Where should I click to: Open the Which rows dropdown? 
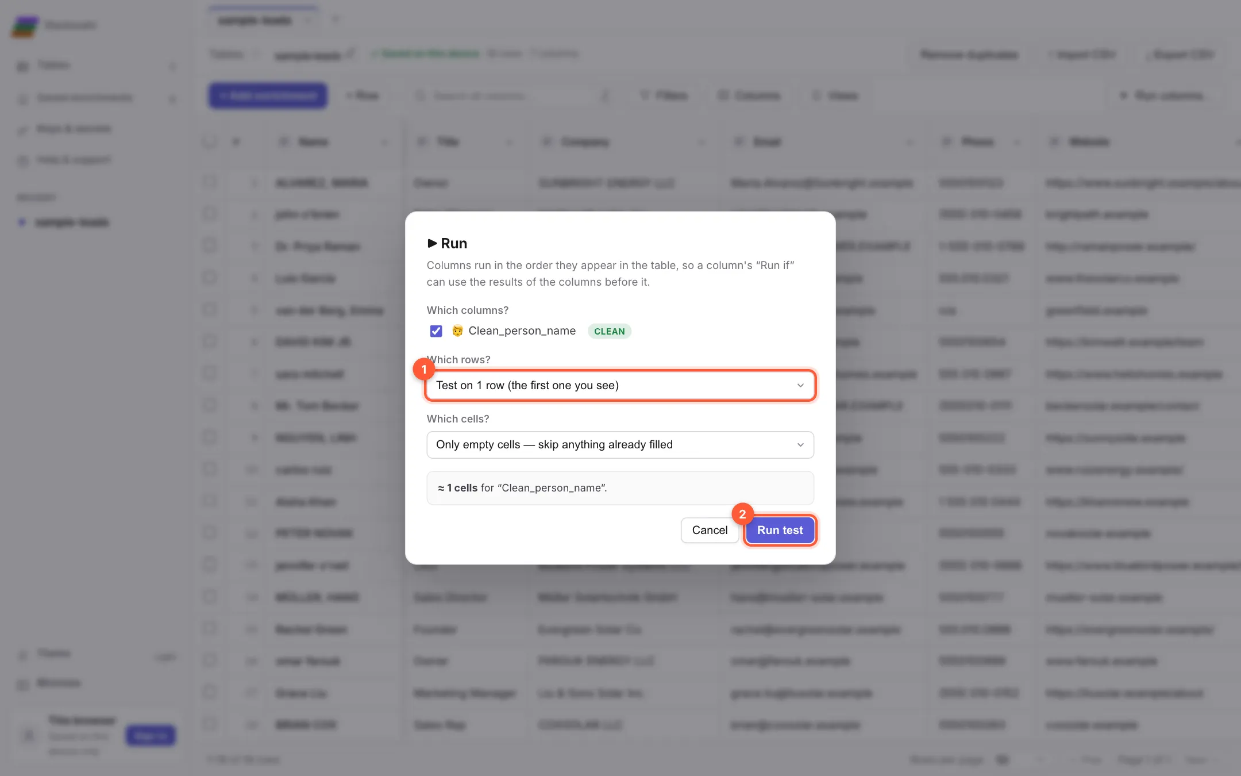coord(620,385)
